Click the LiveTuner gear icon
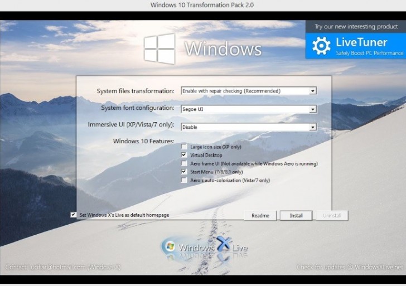The width and height of the screenshot is (406, 286). [x=321, y=46]
